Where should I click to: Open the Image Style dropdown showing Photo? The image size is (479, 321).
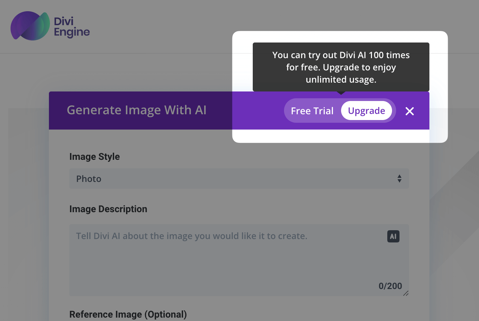(239, 179)
